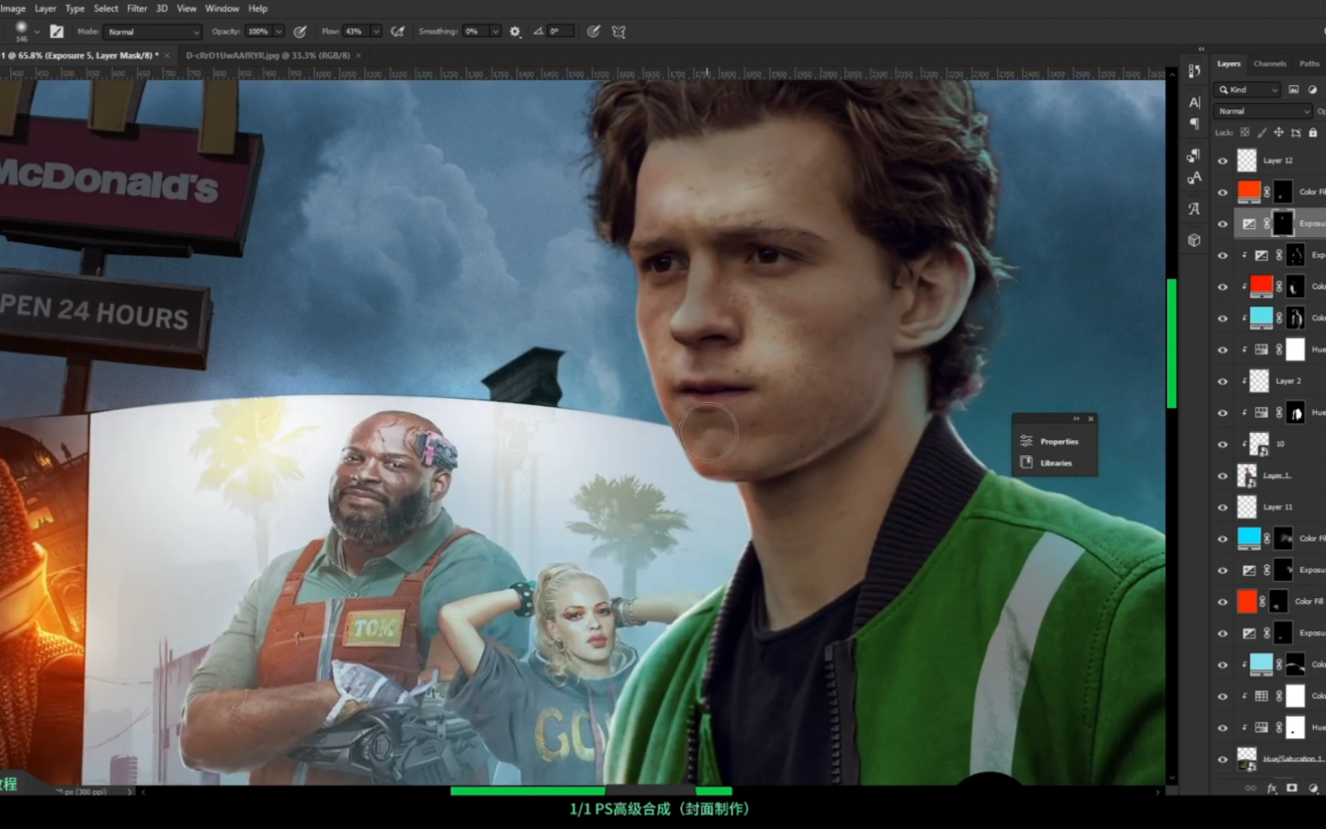Open the brush settings panel toggle icon
Screen dimensions: 1326x829
coord(56,31)
